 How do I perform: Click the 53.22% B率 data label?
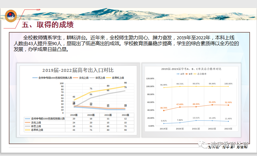coord(212,102)
